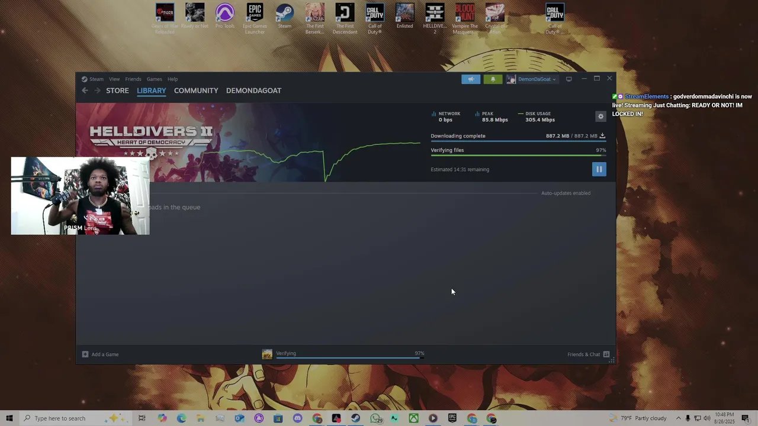
Task: Select Pro Tools desktop shortcut
Action: click(x=224, y=17)
